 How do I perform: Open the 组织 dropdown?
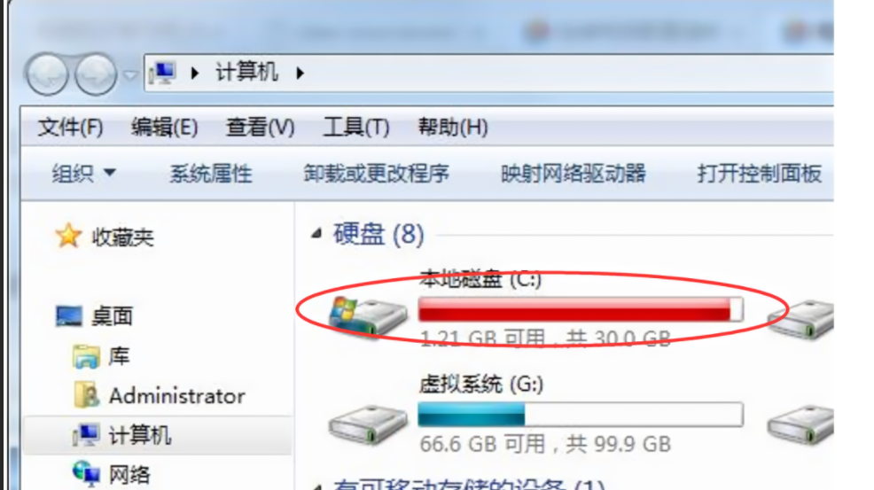[x=83, y=174]
